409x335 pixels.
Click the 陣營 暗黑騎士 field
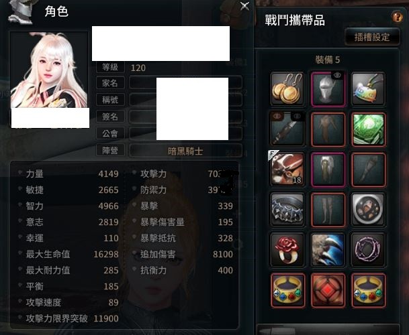pos(185,151)
